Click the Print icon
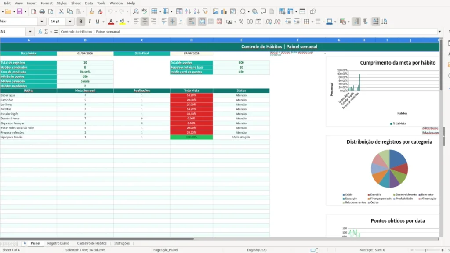The height and width of the screenshot is (253, 450). pyautogui.click(x=42, y=11)
